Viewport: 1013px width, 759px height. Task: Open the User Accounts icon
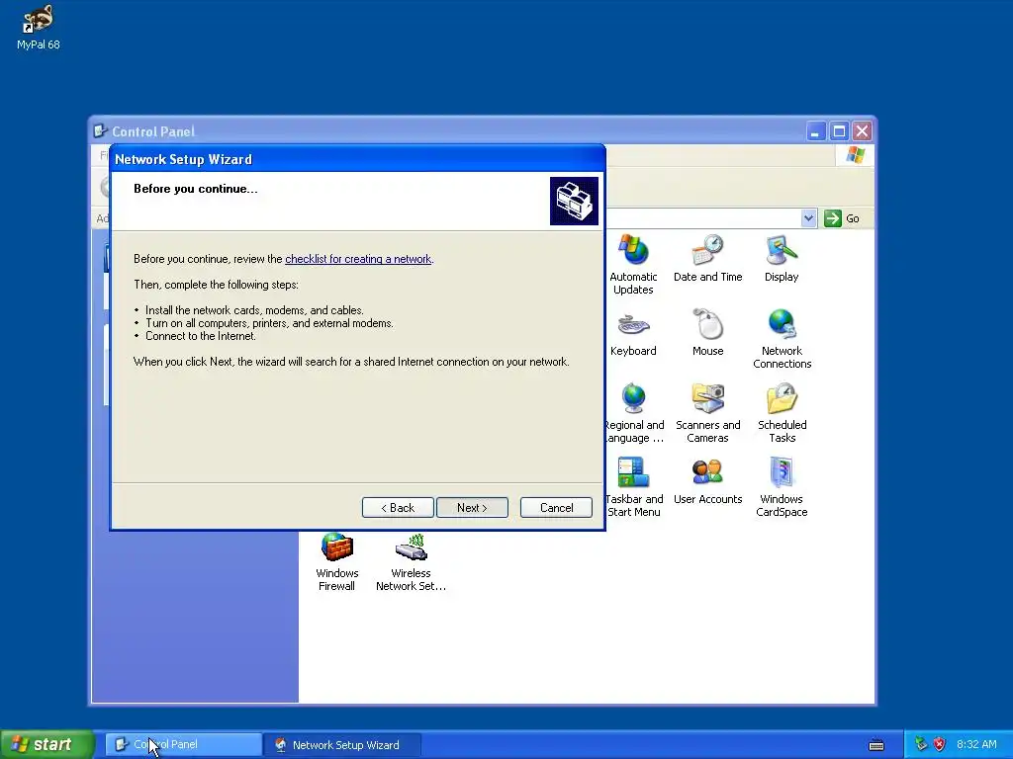click(707, 481)
